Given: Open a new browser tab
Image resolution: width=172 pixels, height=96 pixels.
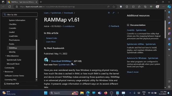Looking at the screenshot, I should [41, 2].
